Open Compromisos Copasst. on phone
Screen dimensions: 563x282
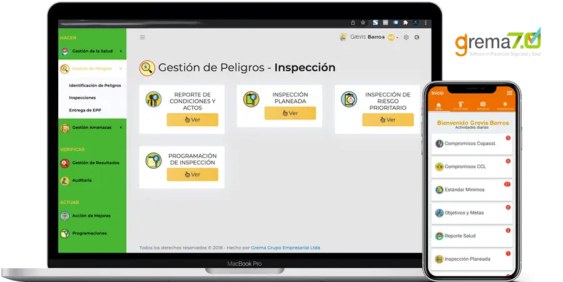point(472,144)
